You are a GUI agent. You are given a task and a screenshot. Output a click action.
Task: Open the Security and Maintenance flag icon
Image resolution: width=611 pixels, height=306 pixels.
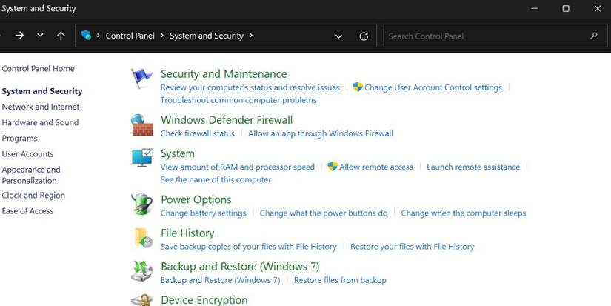click(x=141, y=79)
